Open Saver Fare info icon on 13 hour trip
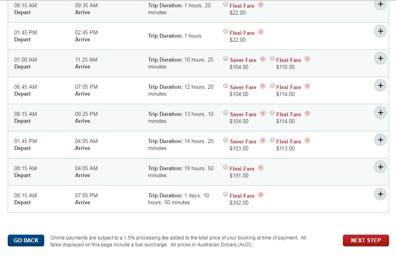The height and width of the screenshot is (263, 396). point(263,113)
